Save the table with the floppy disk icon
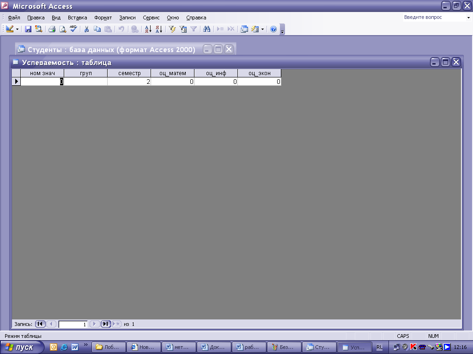The height and width of the screenshot is (354, 473). [28, 29]
